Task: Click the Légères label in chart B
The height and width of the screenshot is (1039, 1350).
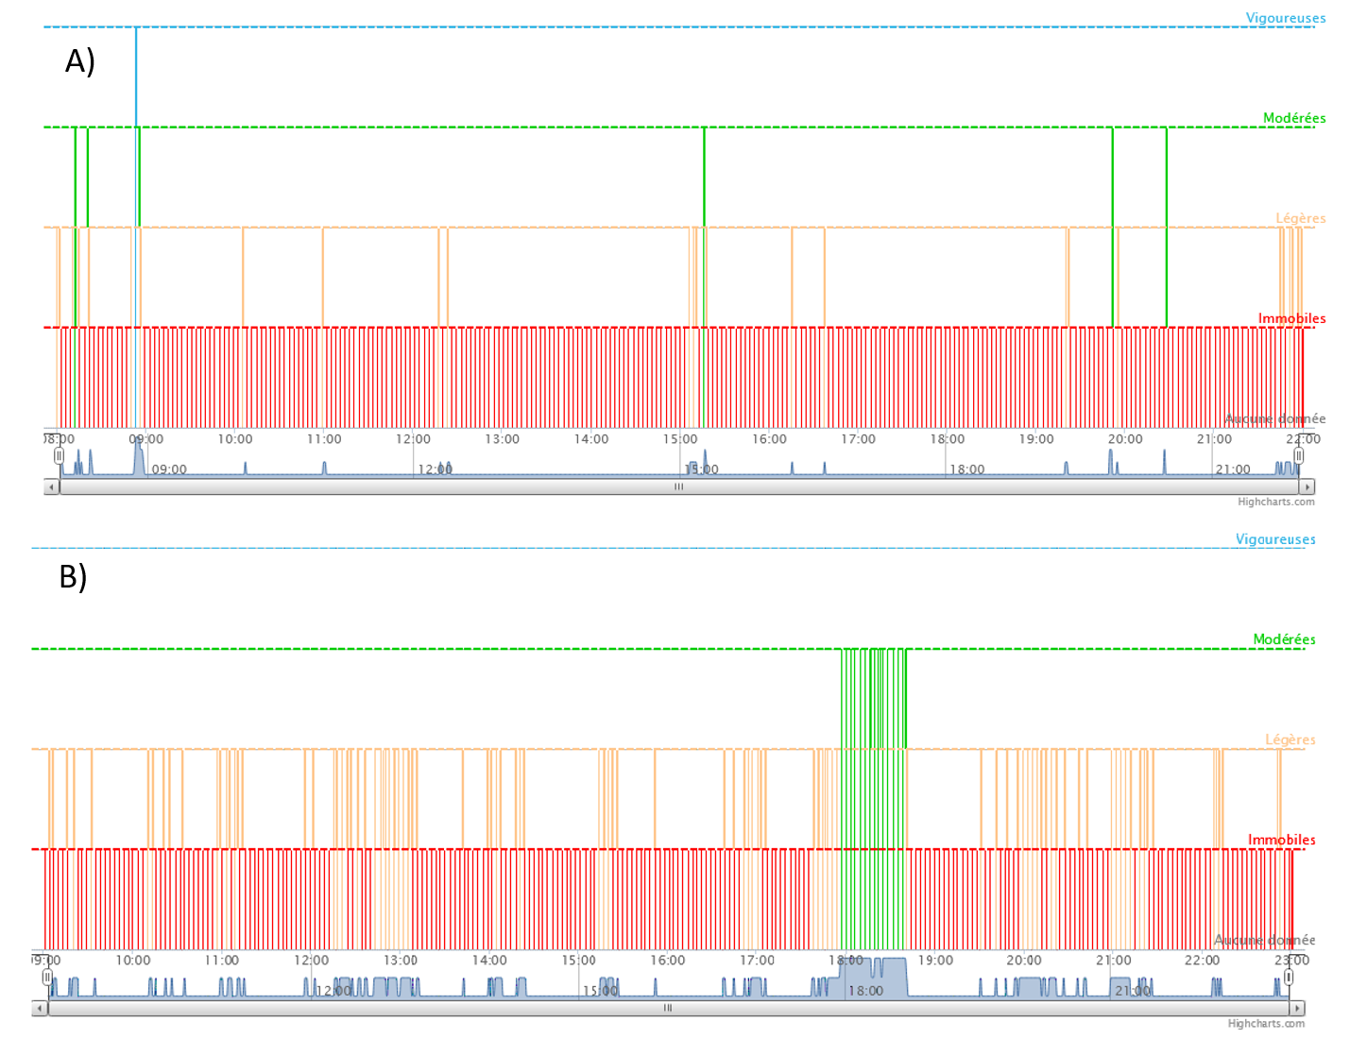Action: [x=1290, y=740]
